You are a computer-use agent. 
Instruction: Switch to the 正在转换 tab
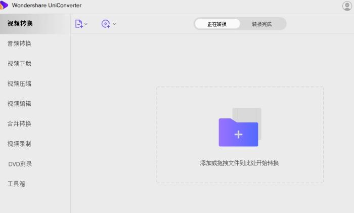pyautogui.click(x=217, y=24)
